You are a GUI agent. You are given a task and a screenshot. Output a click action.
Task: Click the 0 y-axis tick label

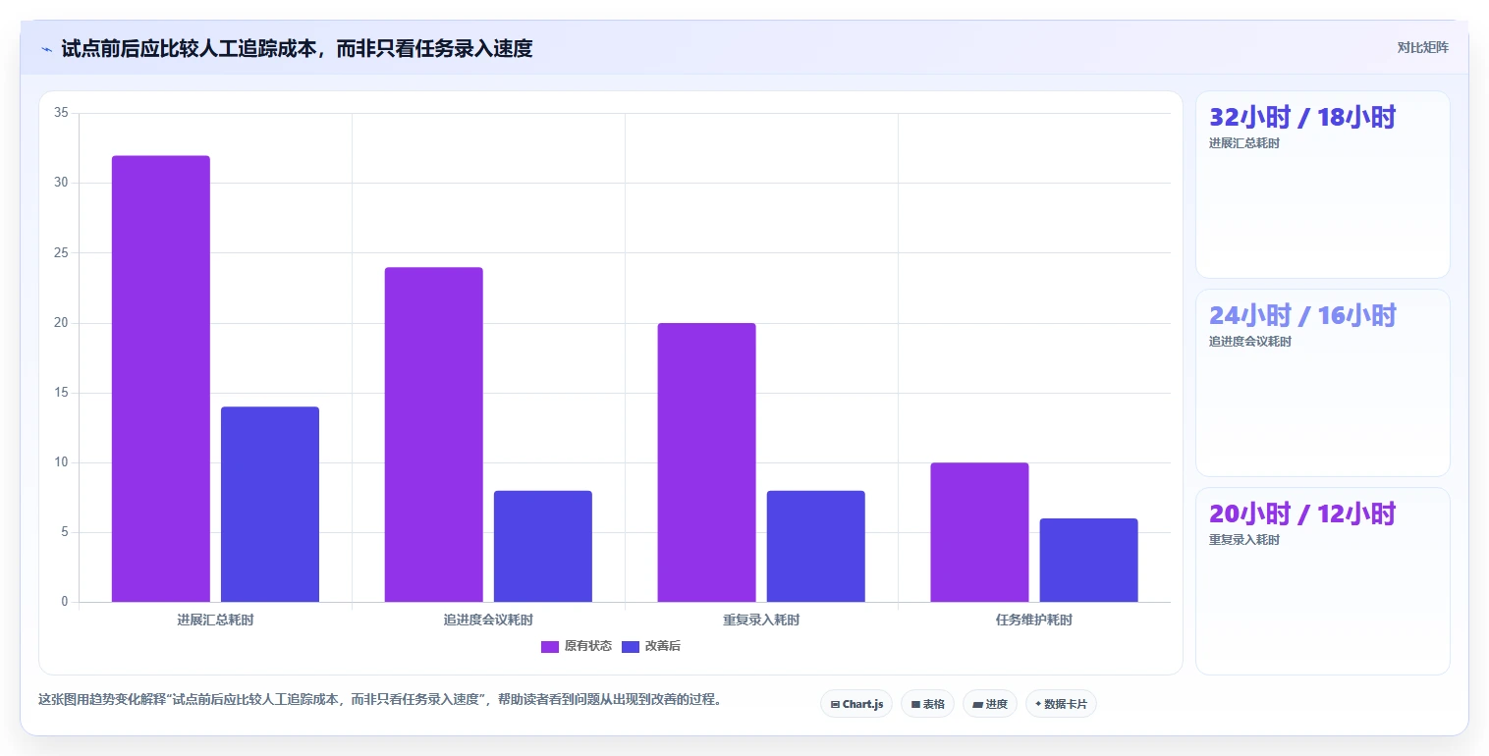64,602
